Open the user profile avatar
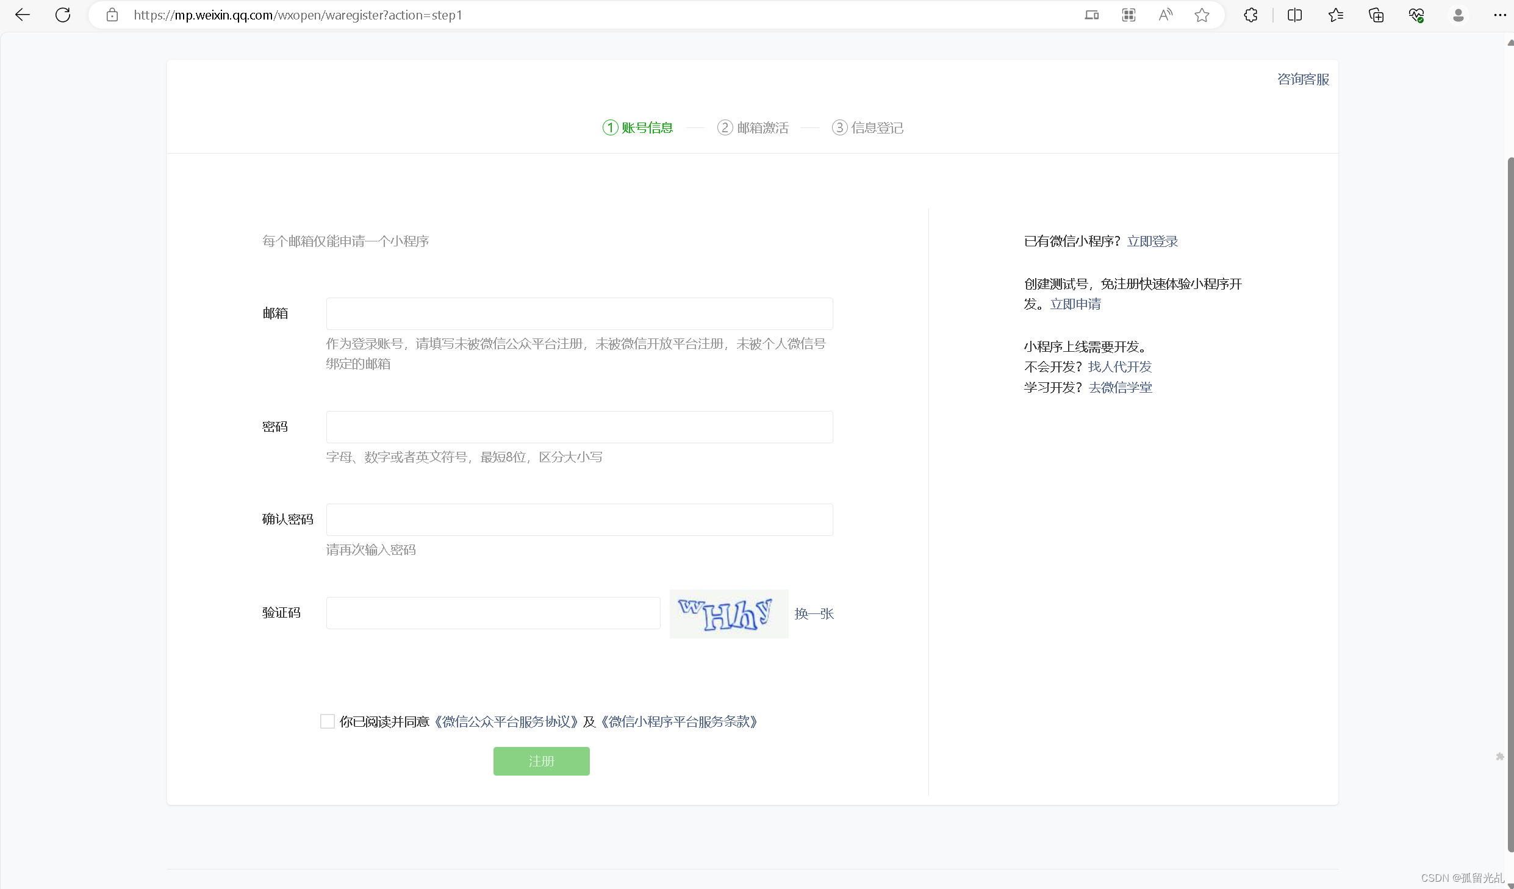Viewport: 1514px width, 889px height. click(x=1458, y=15)
